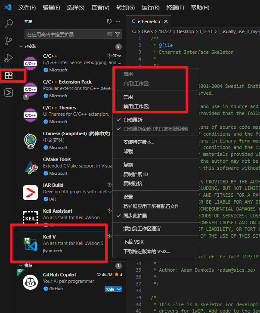Viewport: 260px width, 313px height.
Task: Select Keil V extension icon
Action: point(30,244)
